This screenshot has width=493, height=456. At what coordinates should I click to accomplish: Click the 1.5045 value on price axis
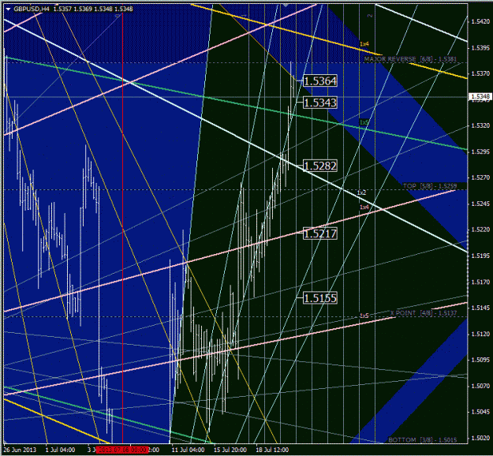(480, 412)
